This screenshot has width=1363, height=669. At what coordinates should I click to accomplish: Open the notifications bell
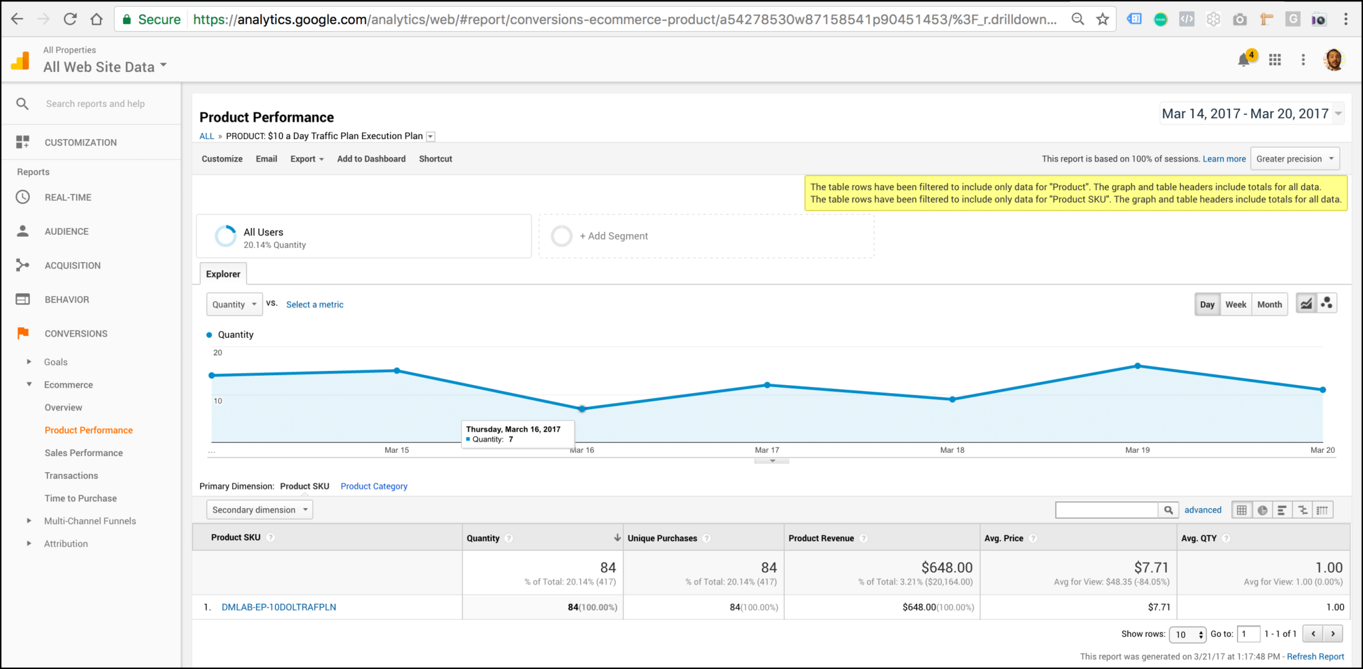pyautogui.click(x=1245, y=59)
